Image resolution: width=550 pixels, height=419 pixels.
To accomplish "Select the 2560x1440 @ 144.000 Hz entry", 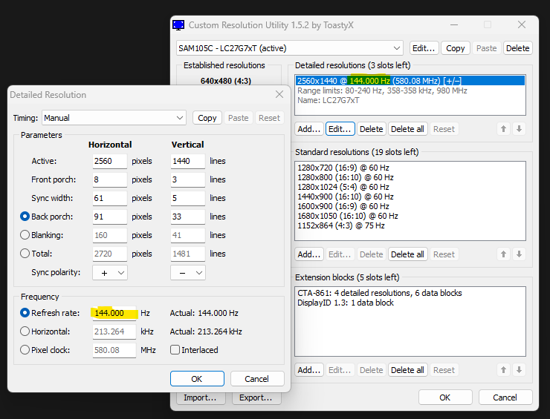I will (410, 81).
